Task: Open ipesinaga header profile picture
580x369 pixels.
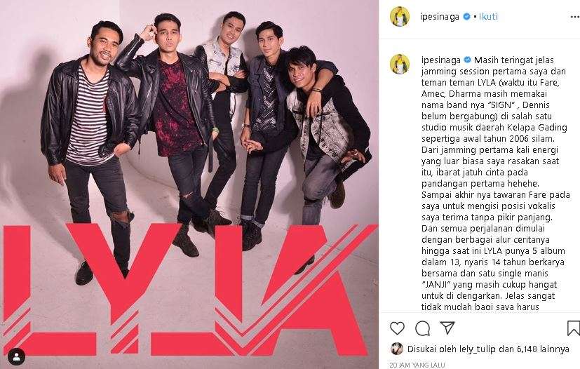Action: [400, 17]
